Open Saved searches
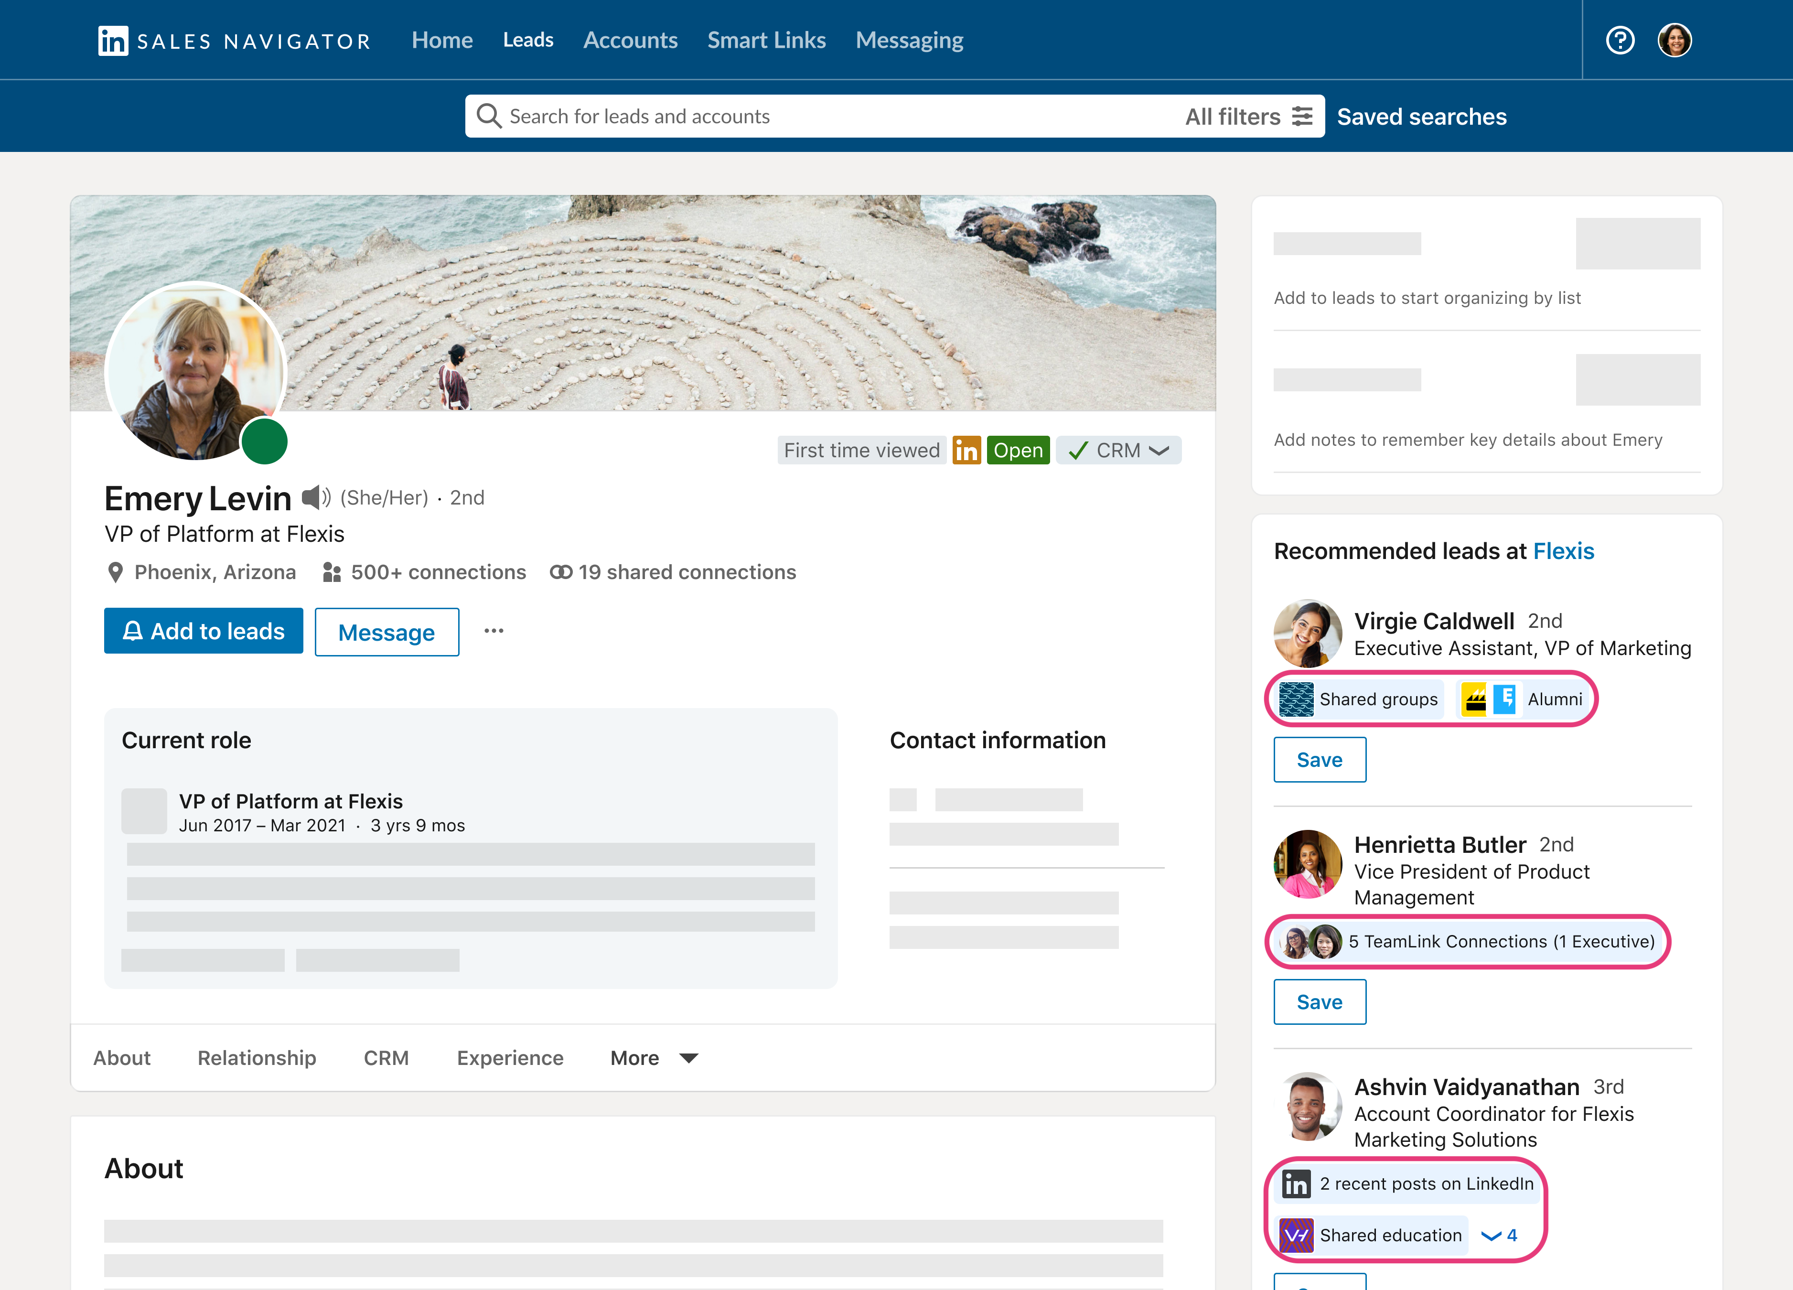The image size is (1793, 1290). (x=1421, y=116)
